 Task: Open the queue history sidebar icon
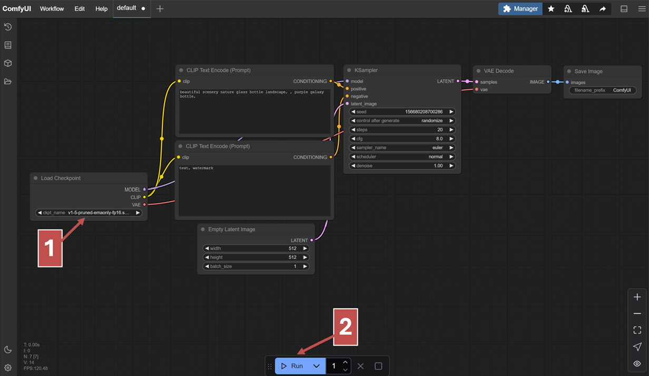pos(8,27)
